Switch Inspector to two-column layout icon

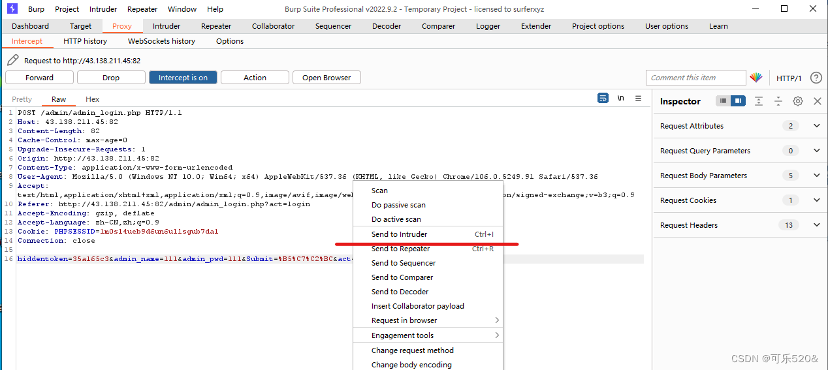(738, 101)
